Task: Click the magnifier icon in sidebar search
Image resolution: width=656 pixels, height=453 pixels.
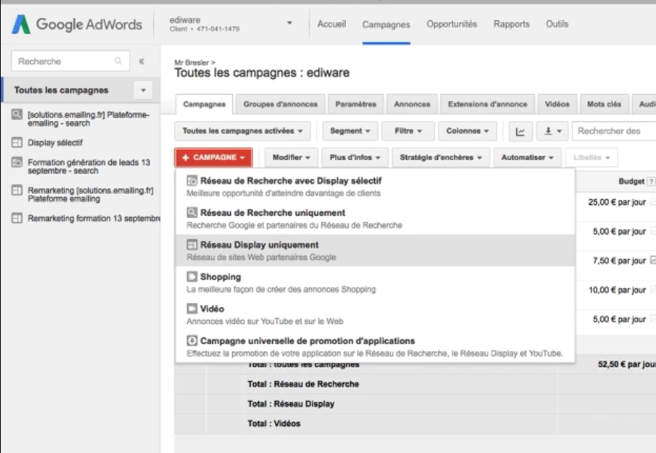Action: (118, 62)
